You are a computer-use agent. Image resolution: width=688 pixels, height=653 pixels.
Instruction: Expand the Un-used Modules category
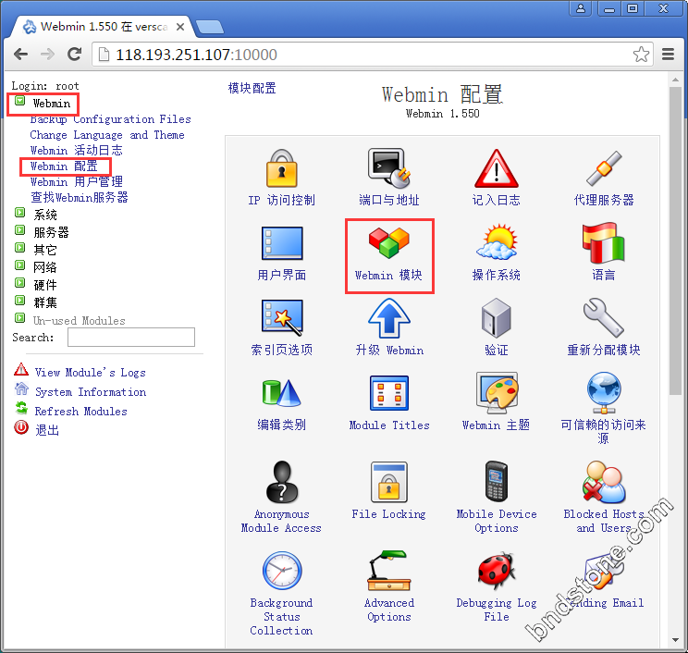pyautogui.click(x=19, y=318)
